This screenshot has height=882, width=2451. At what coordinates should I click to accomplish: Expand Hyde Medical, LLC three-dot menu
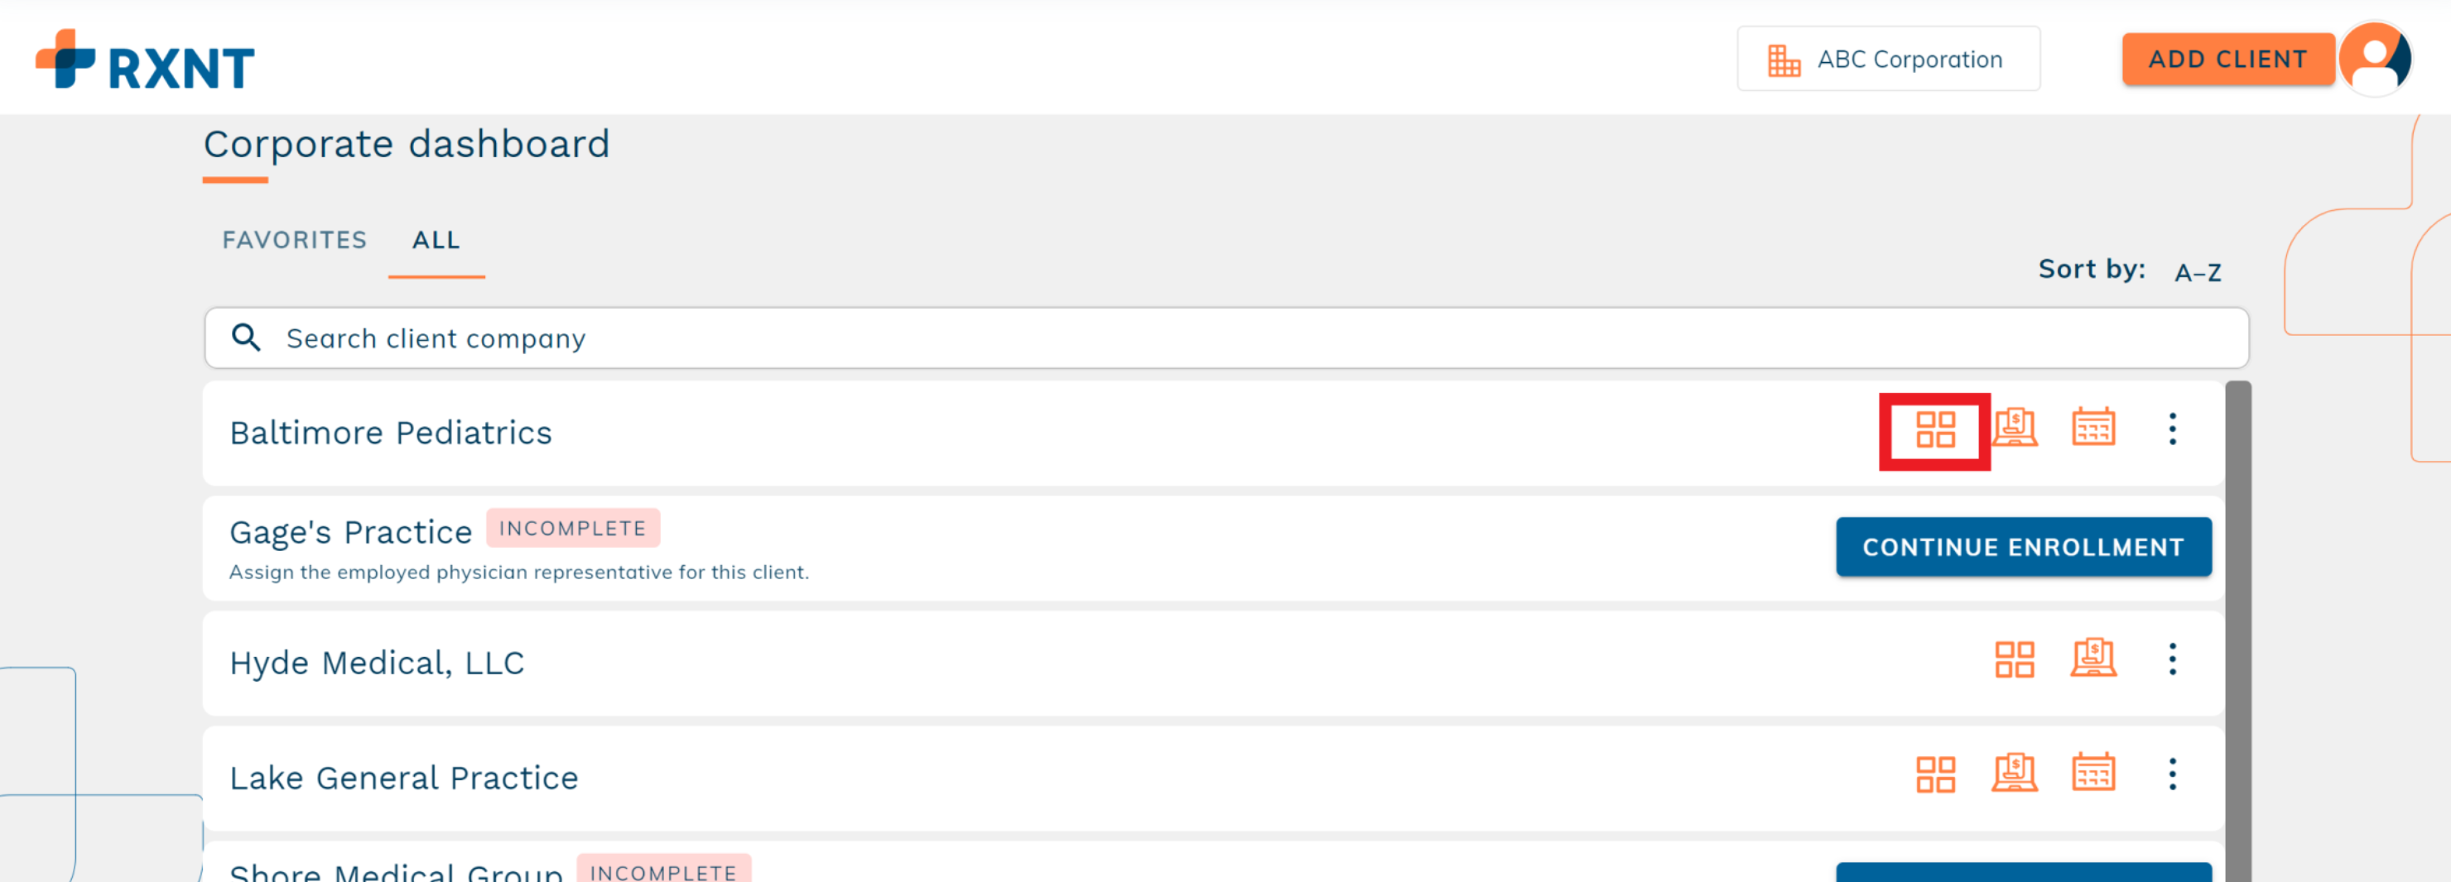[2172, 659]
